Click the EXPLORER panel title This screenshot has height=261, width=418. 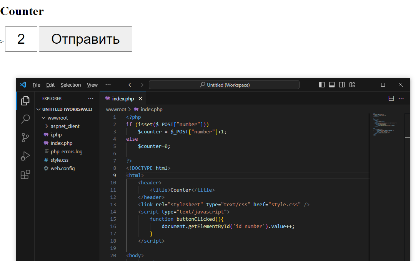click(52, 98)
